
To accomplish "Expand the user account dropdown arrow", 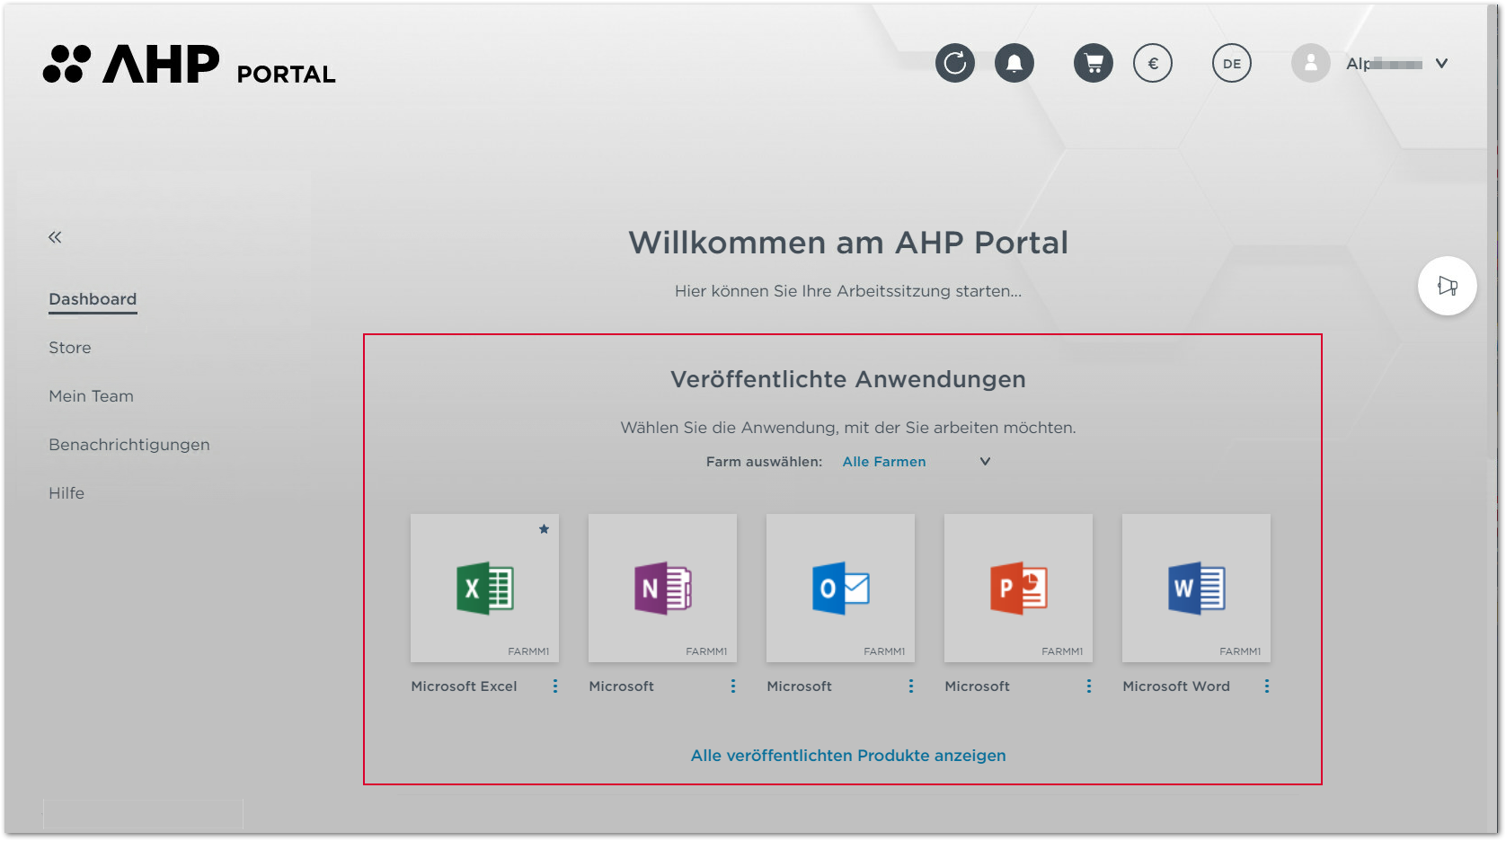I will pos(1441,63).
